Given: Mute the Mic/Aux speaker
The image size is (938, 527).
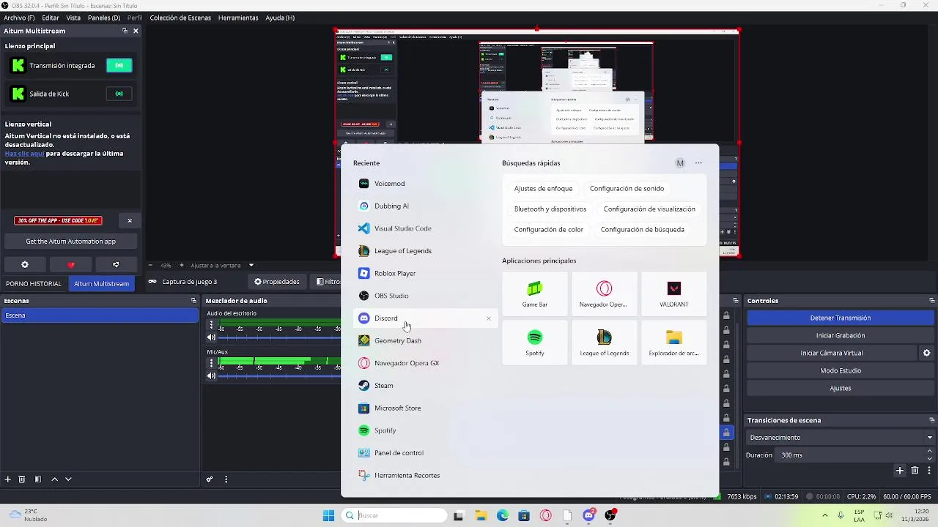Looking at the screenshot, I should [x=212, y=376].
